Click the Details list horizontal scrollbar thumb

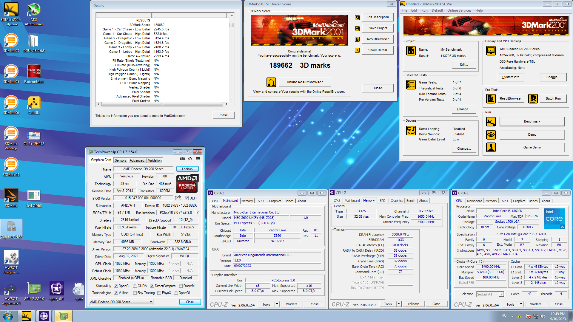162,104
